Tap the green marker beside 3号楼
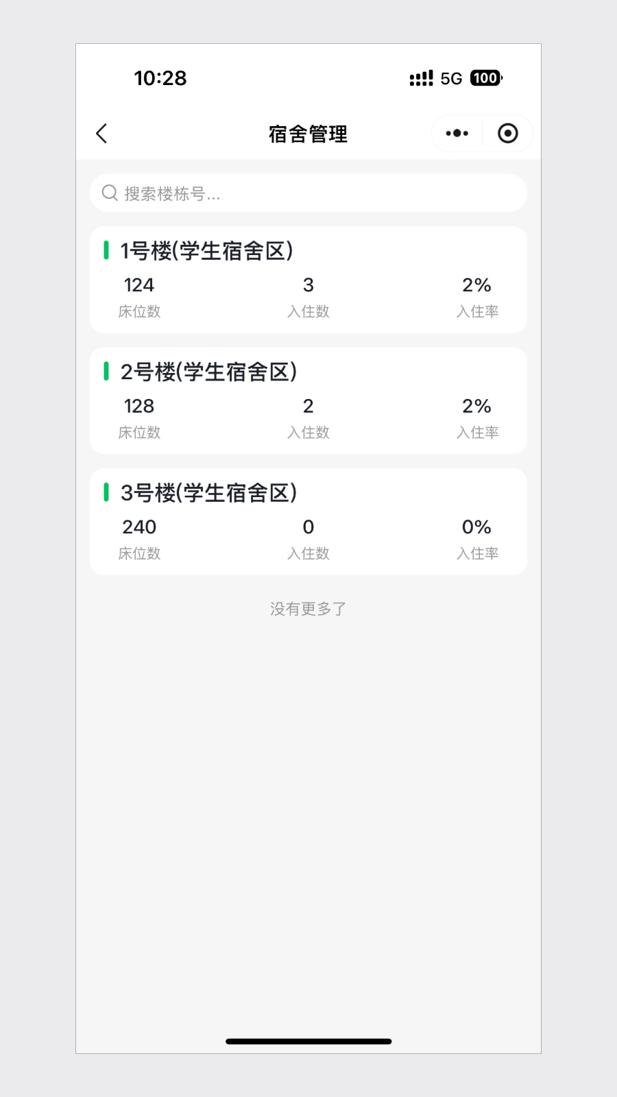This screenshot has width=617, height=1097. [106, 492]
